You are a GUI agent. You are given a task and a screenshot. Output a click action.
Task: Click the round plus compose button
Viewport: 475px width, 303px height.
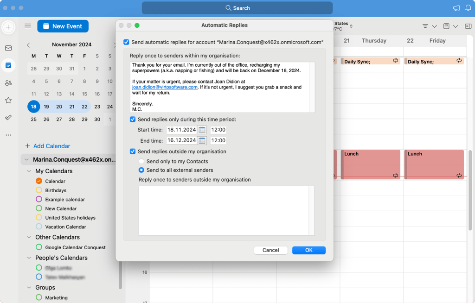tap(8, 27)
